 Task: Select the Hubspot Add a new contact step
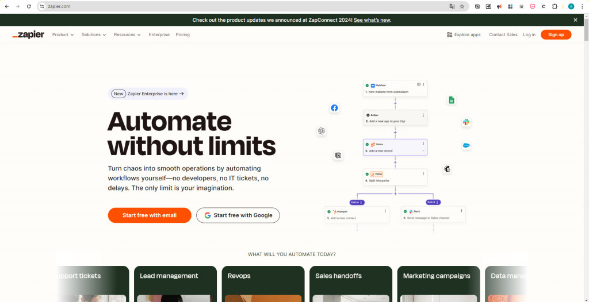point(357,214)
